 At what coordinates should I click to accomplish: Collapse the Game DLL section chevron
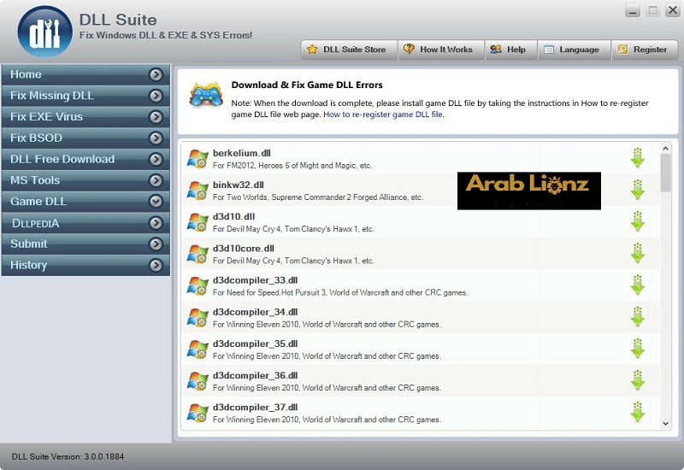(156, 202)
